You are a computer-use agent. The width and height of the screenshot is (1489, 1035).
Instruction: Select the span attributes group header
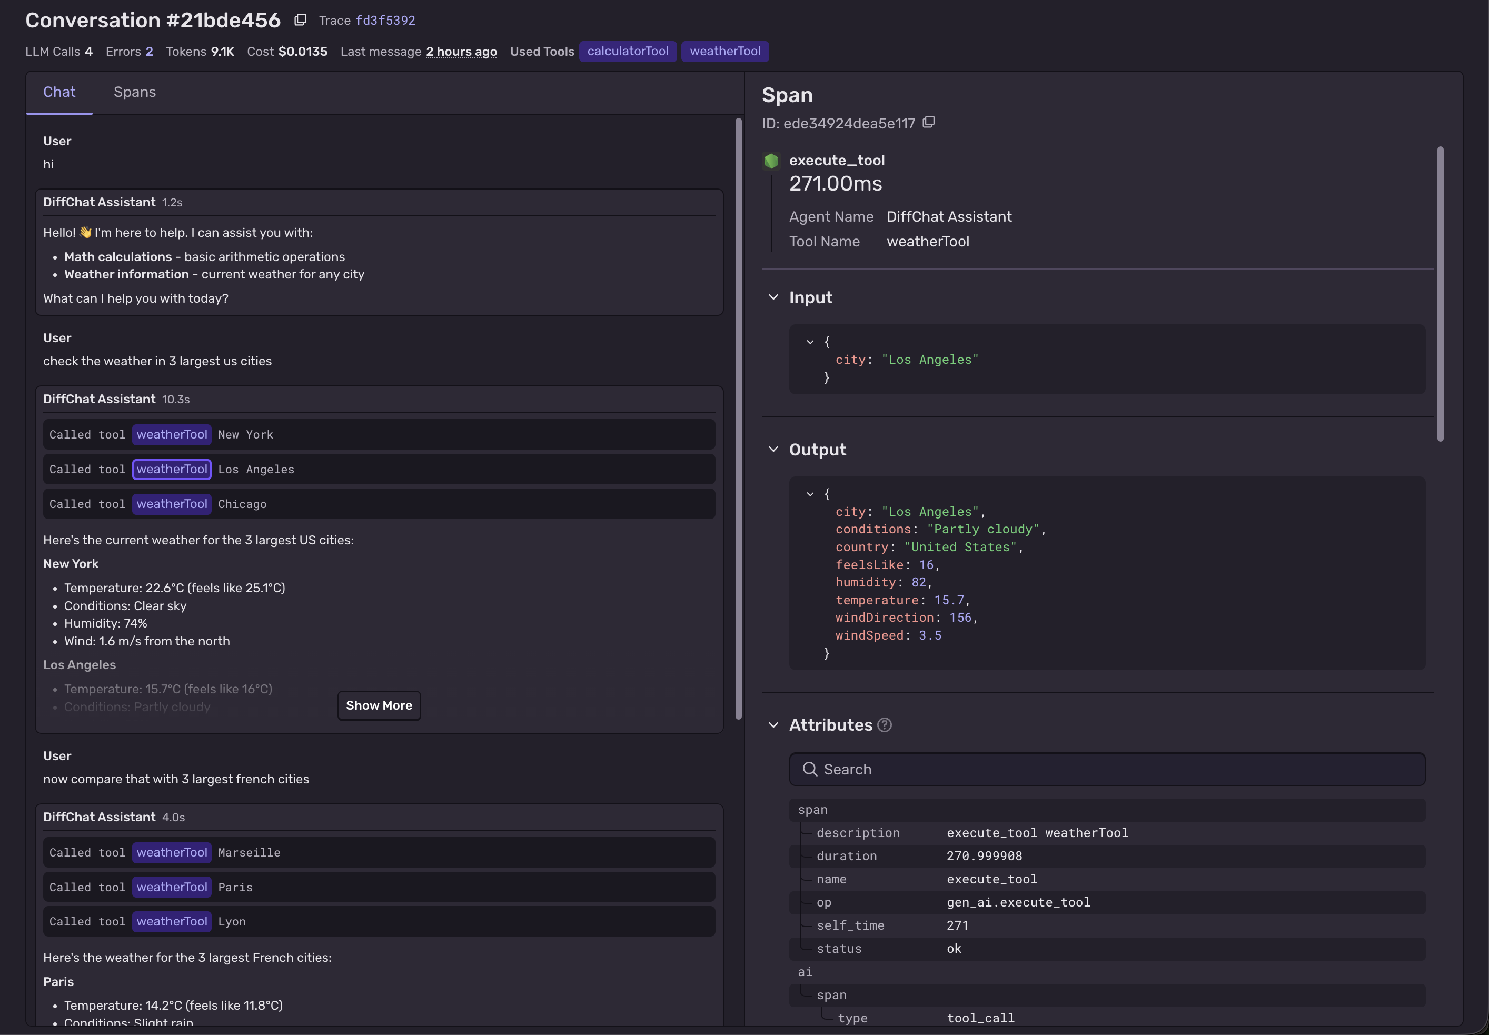(1106, 810)
